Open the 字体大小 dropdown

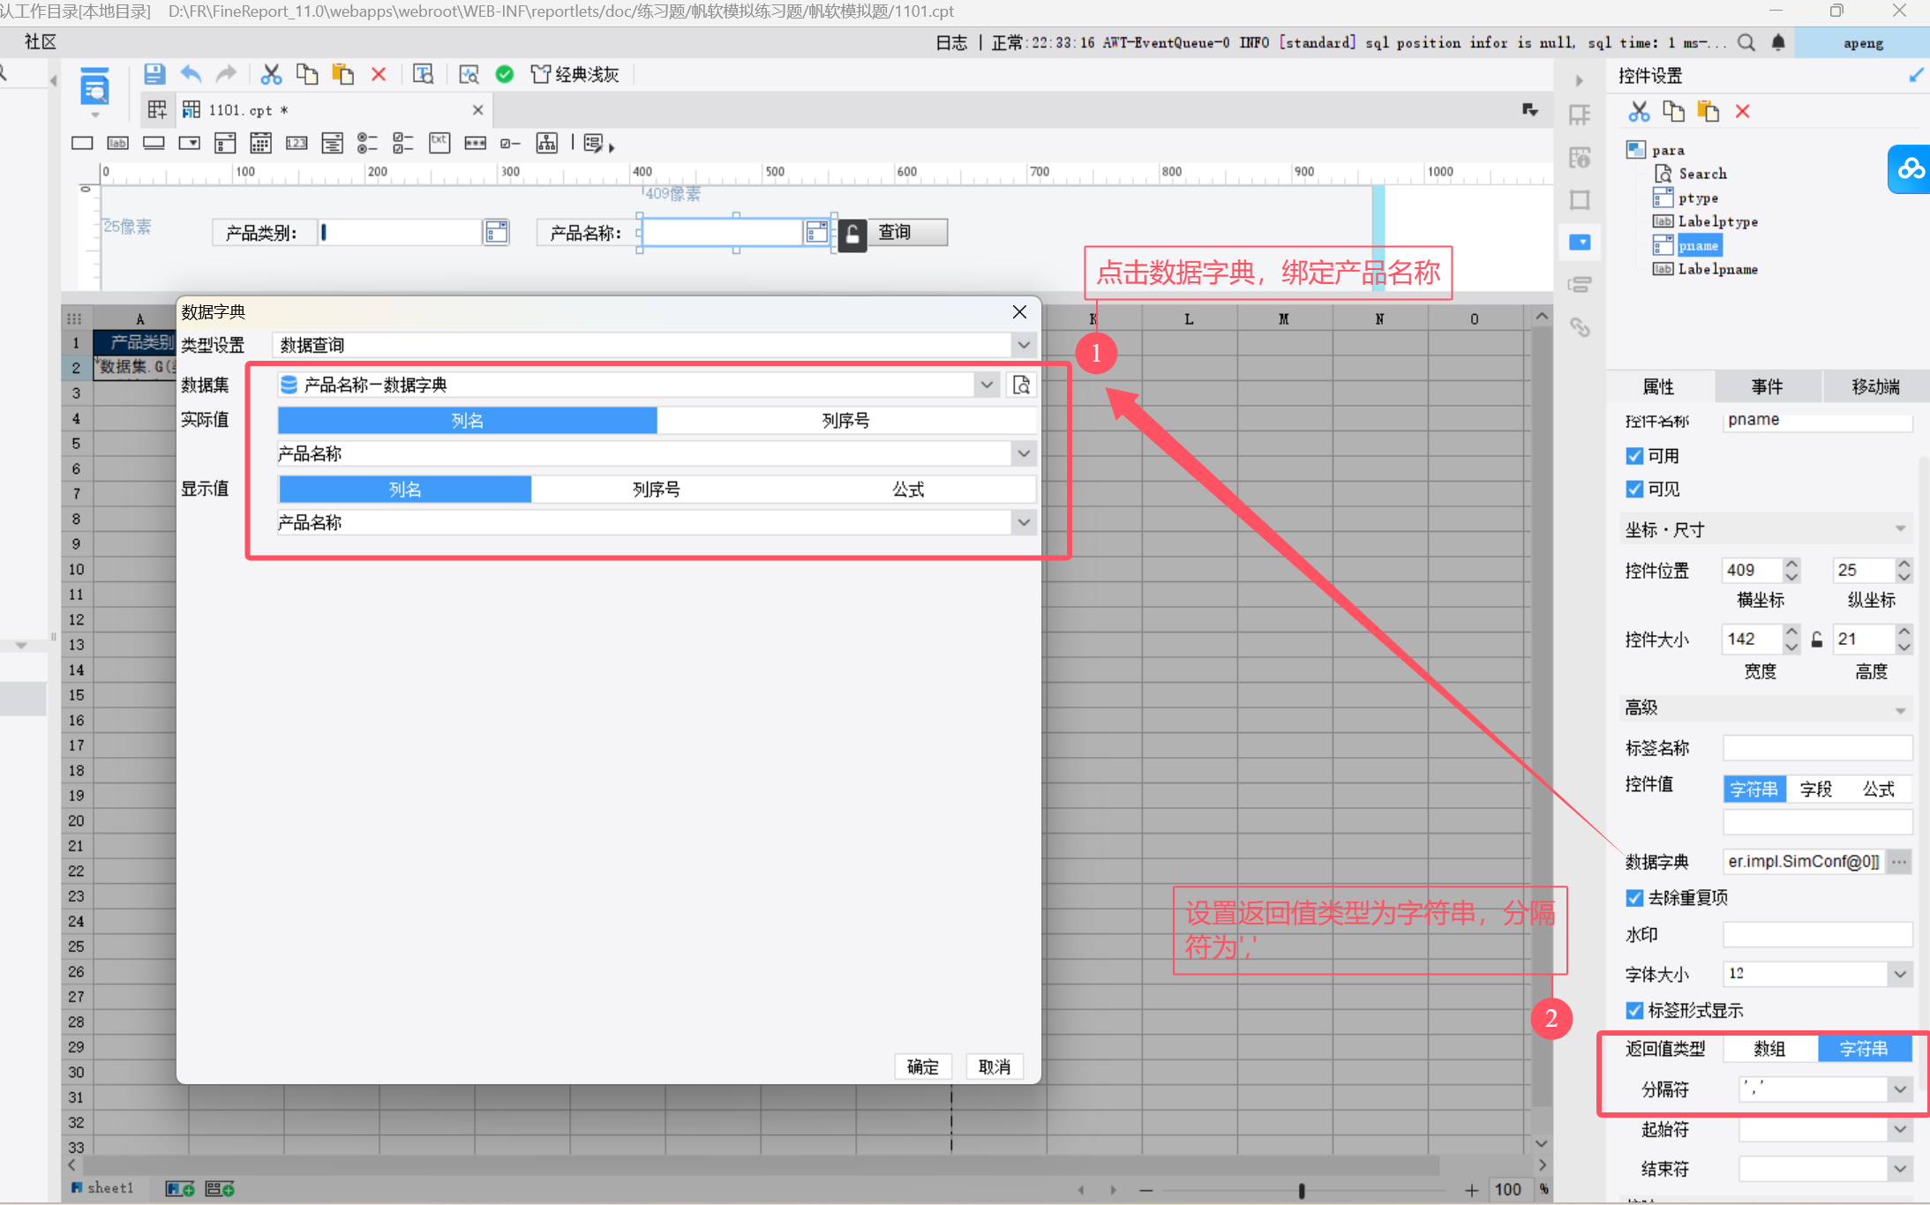pos(1900,974)
